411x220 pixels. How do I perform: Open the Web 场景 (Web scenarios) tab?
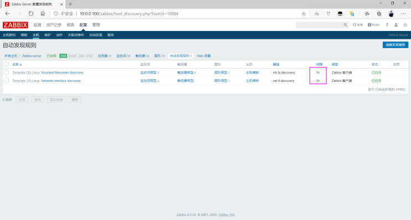[x=204, y=56]
